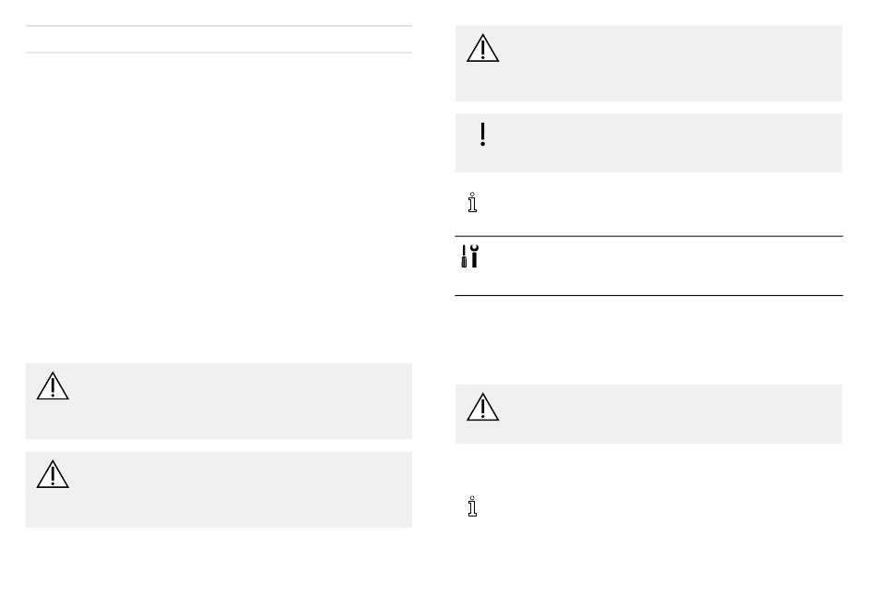
Task: Click the warning triangle above the exclamation mark notice
Action: (x=482, y=48)
